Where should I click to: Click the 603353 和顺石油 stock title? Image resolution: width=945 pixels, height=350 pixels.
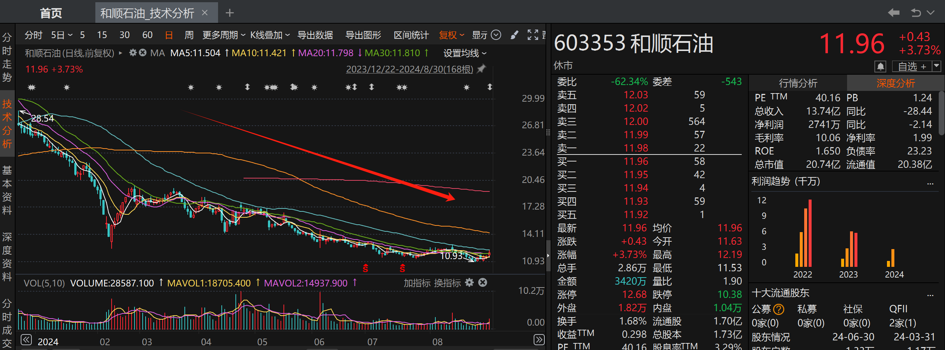pyautogui.click(x=633, y=43)
